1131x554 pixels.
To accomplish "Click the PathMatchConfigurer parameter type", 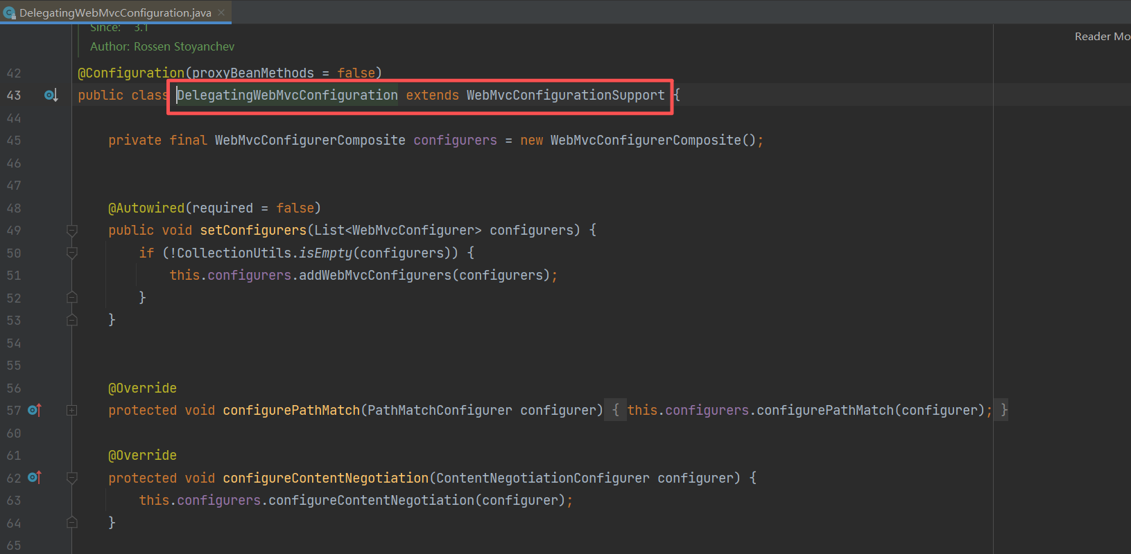I will point(440,411).
